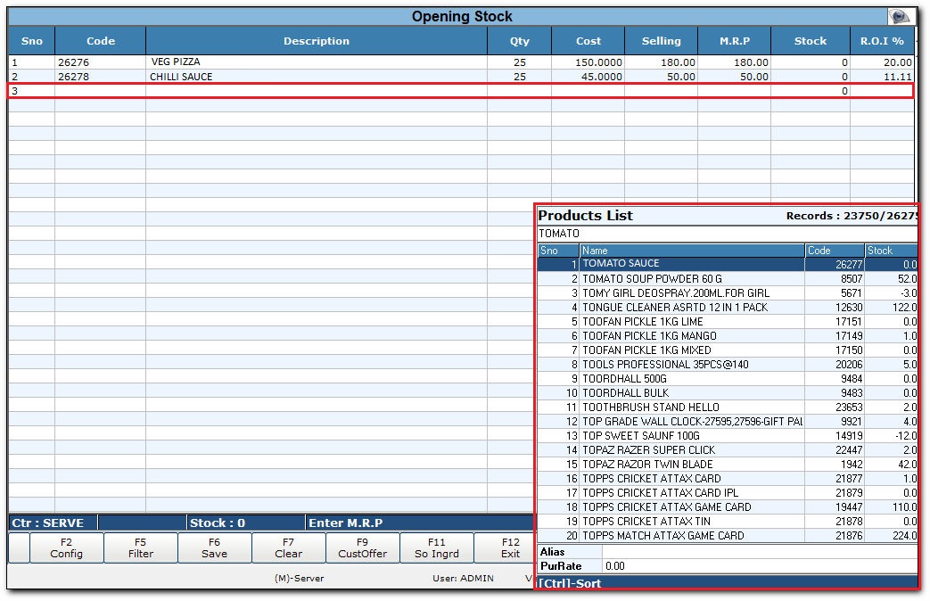Click the empty Code cell in row 3
This screenshot has width=930, height=601.
[100, 91]
